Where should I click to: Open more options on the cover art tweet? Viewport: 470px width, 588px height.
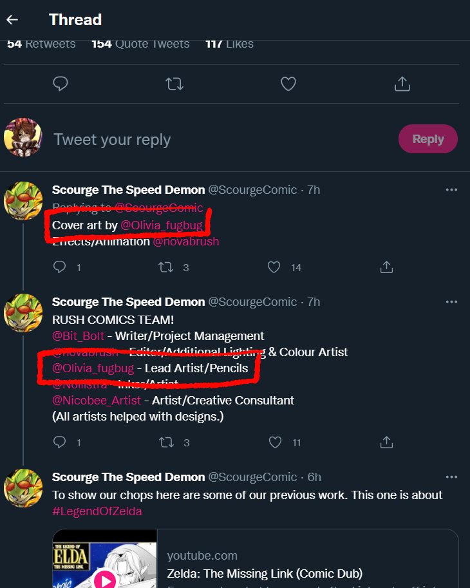[x=451, y=190]
